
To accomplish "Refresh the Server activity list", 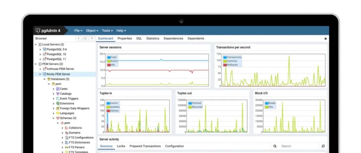I will [323, 146].
